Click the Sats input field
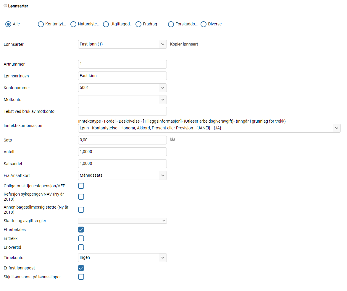347x291 pixels. pyautogui.click(x=122, y=140)
